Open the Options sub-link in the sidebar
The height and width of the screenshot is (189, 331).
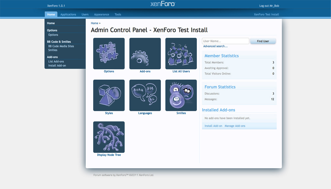coord(53,35)
